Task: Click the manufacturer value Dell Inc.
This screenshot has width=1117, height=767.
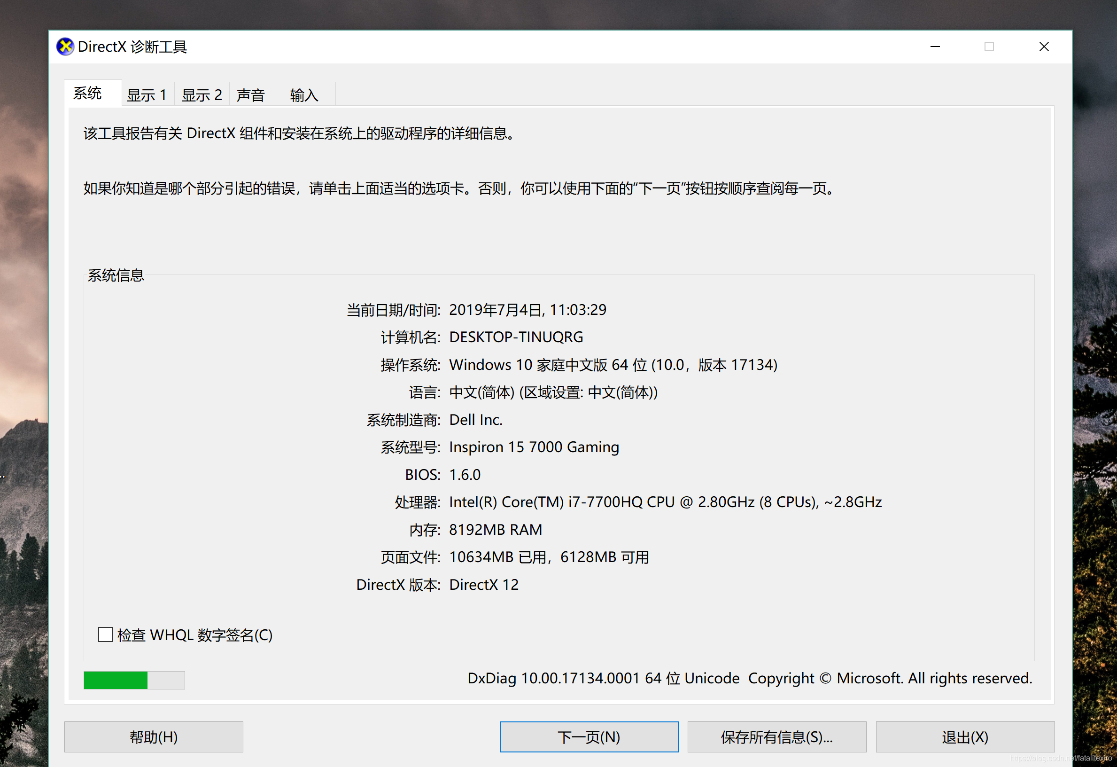Action: click(x=475, y=419)
